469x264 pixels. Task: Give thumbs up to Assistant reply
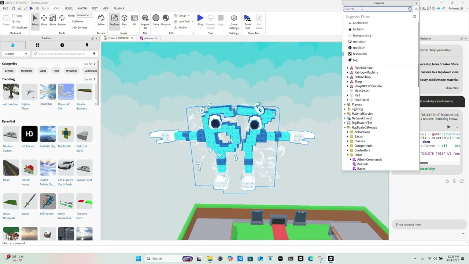point(447,181)
